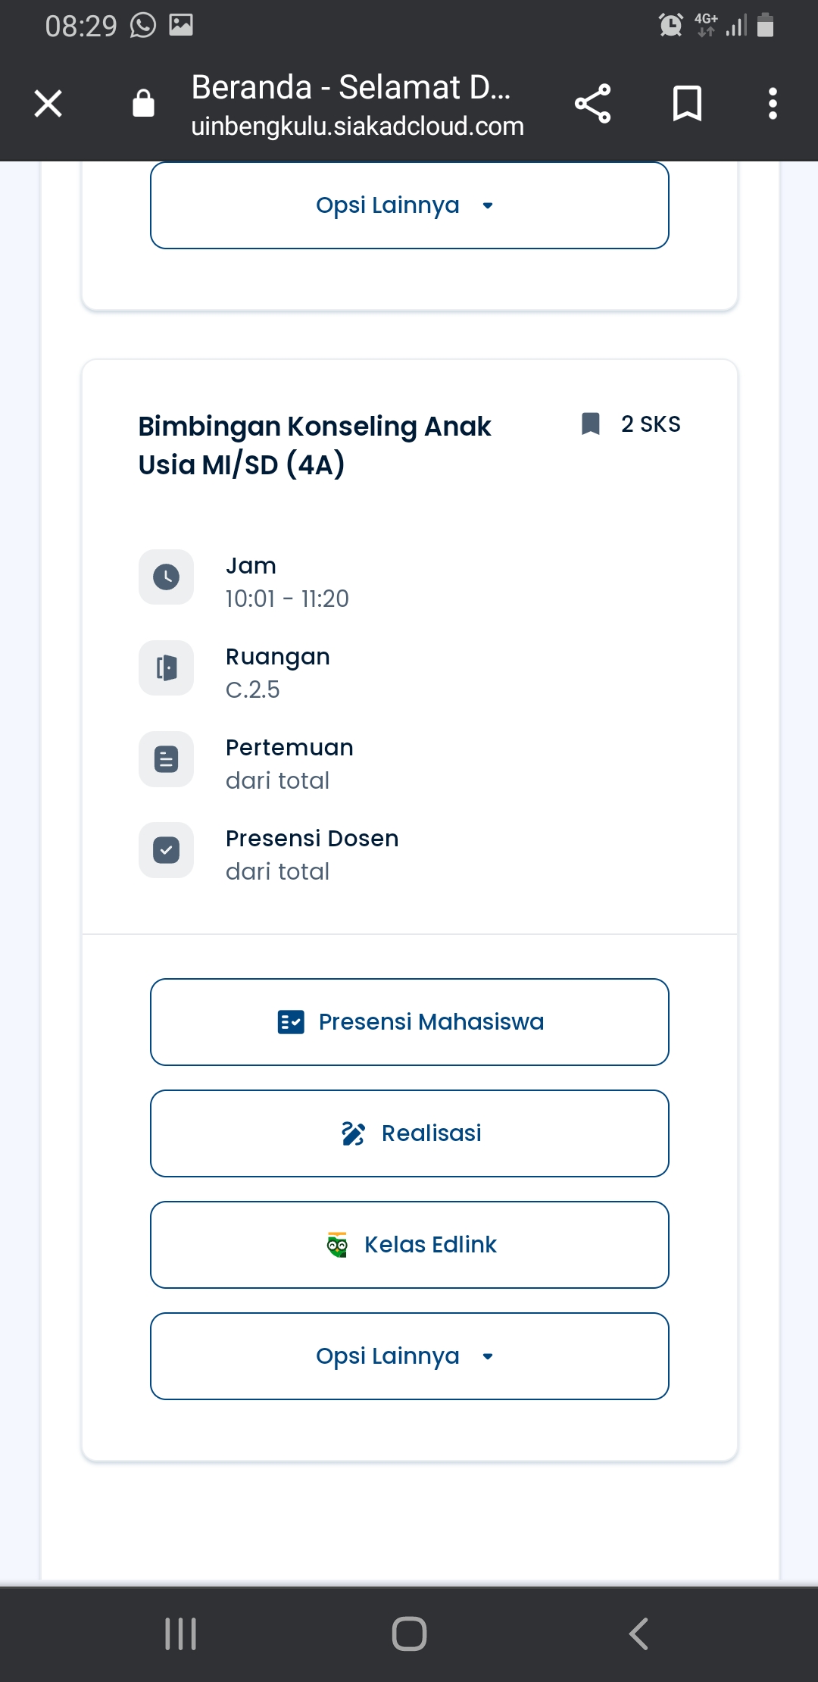Expand the upper Opsi Lainnya dropdown
The width and height of the screenshot is (818, 1682).
[409, 205]
